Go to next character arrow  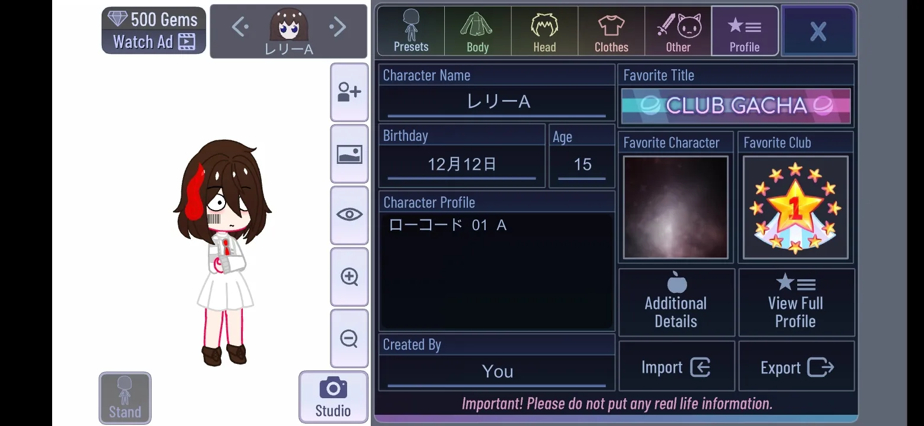tap(338, 27)
